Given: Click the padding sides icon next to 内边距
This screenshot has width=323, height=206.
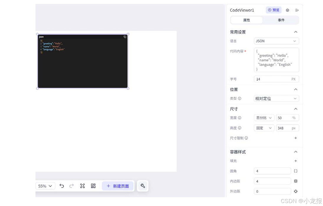Looking at the screenshot, I should pyautogui.click(x=296, y=181).
